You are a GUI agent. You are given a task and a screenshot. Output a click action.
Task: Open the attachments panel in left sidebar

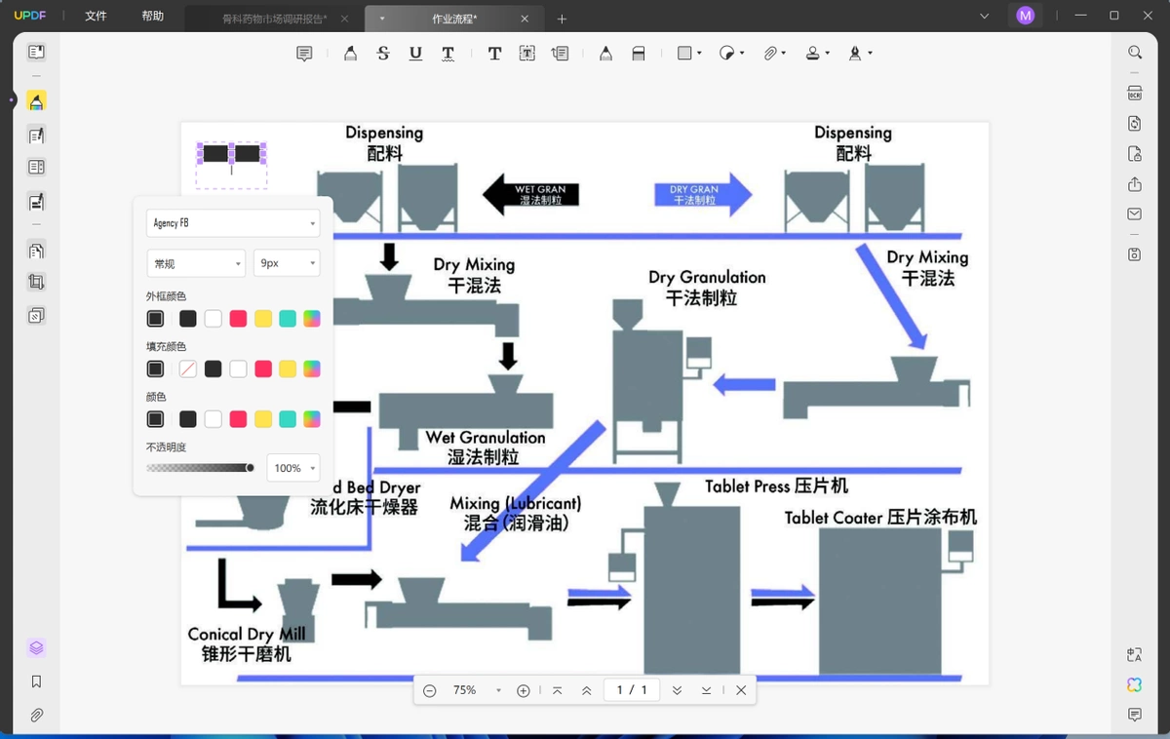[x=36, y=715]
